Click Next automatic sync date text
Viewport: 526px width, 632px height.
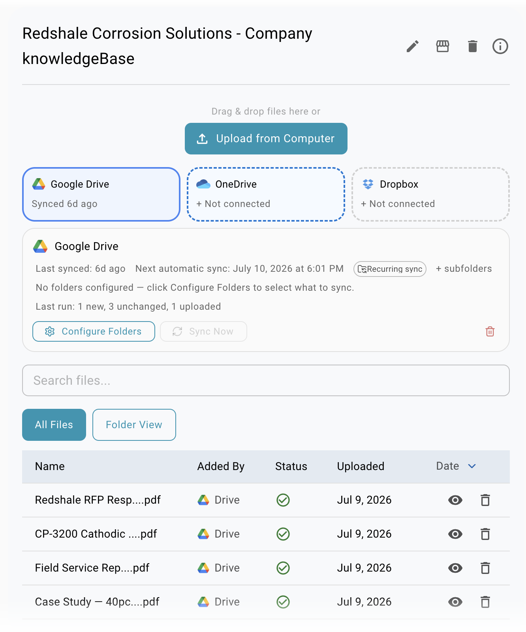[x=239, y=269]
